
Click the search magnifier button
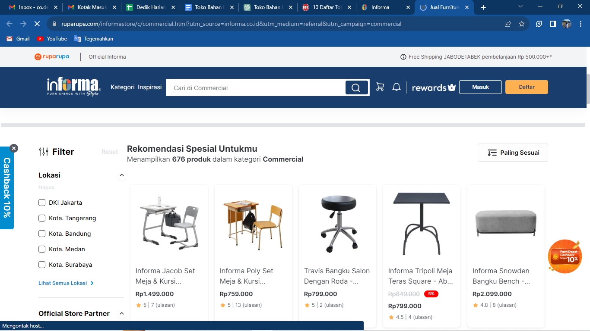(356, 87)
